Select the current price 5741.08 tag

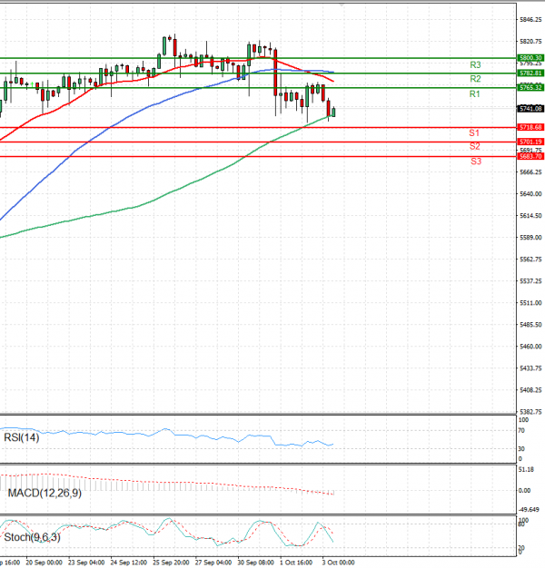click(530, 109)
